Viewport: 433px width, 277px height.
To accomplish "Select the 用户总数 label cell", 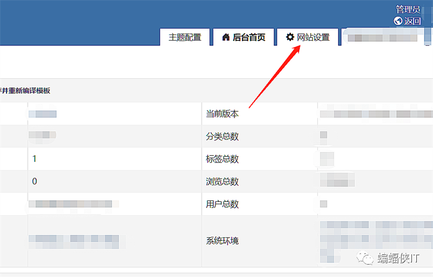I will pyautogui.click(x=260, y=204).
